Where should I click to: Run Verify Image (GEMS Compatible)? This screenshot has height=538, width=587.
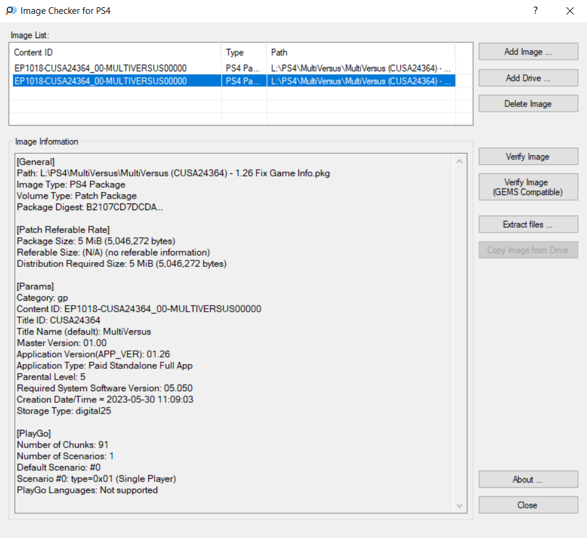point(528,187)
